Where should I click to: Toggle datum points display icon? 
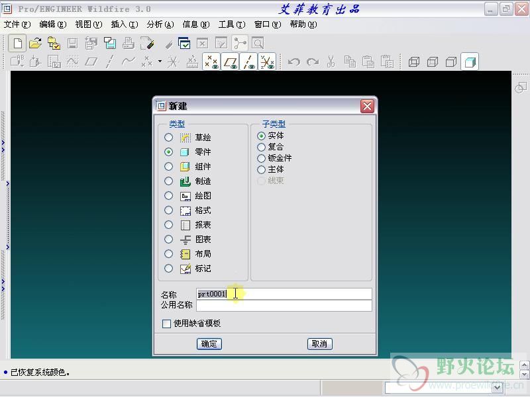211,62
